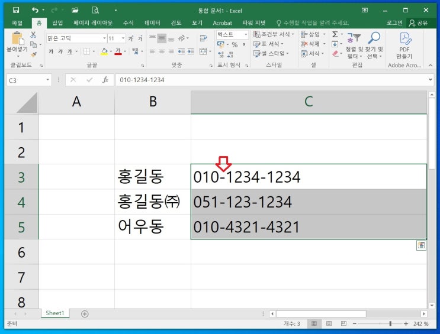Apply percent style format

[235, 44]
